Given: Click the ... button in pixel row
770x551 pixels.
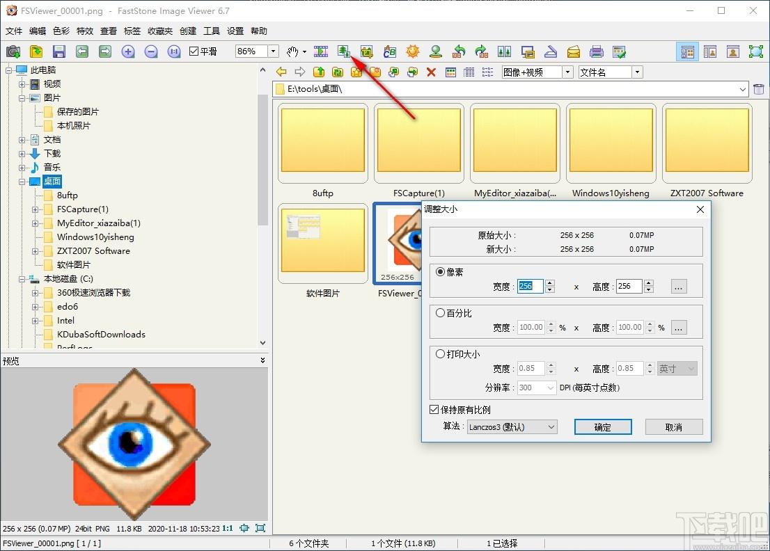Looking at the screenshot, I should [678, 287].
